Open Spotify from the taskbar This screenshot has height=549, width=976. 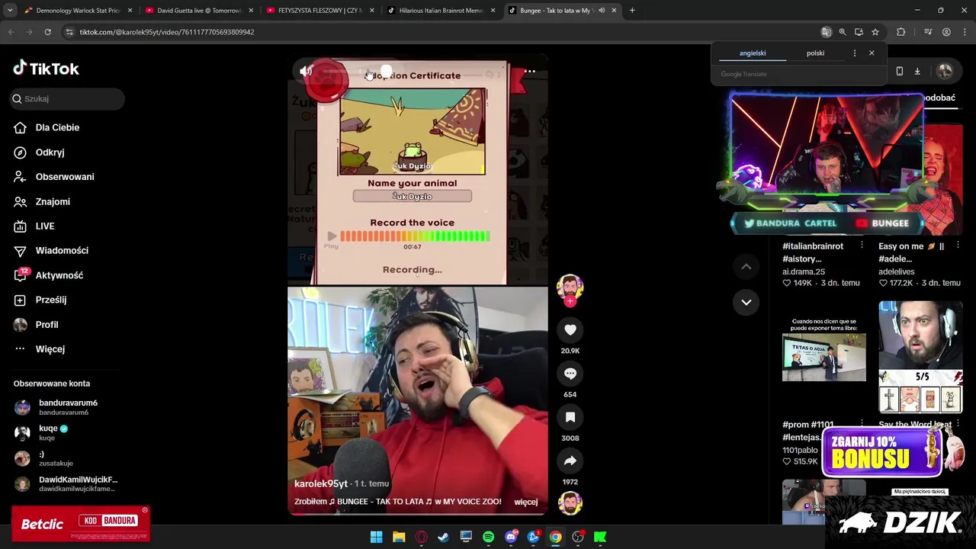(488, 537)
